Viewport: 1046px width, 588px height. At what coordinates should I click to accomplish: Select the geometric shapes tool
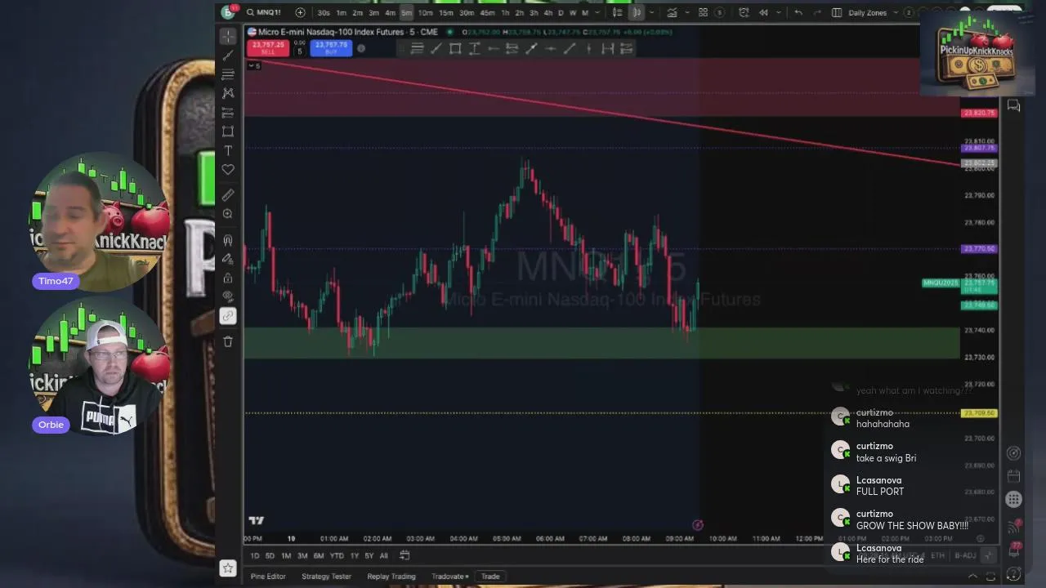pyautogui.click(x=228, y=131)
